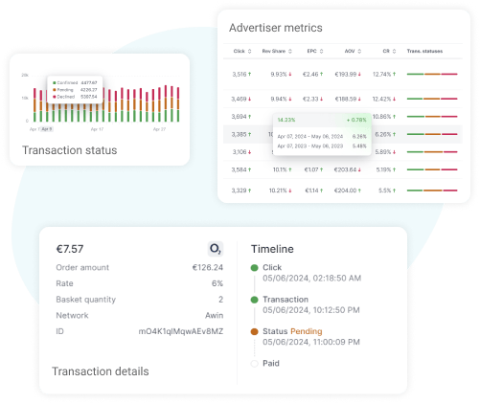Click the up arrow next to 3,385
The image size is (480, 404).
click(x=249, y=134)
